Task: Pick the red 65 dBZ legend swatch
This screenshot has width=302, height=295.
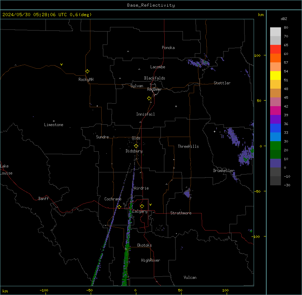Action: point(275,49)
